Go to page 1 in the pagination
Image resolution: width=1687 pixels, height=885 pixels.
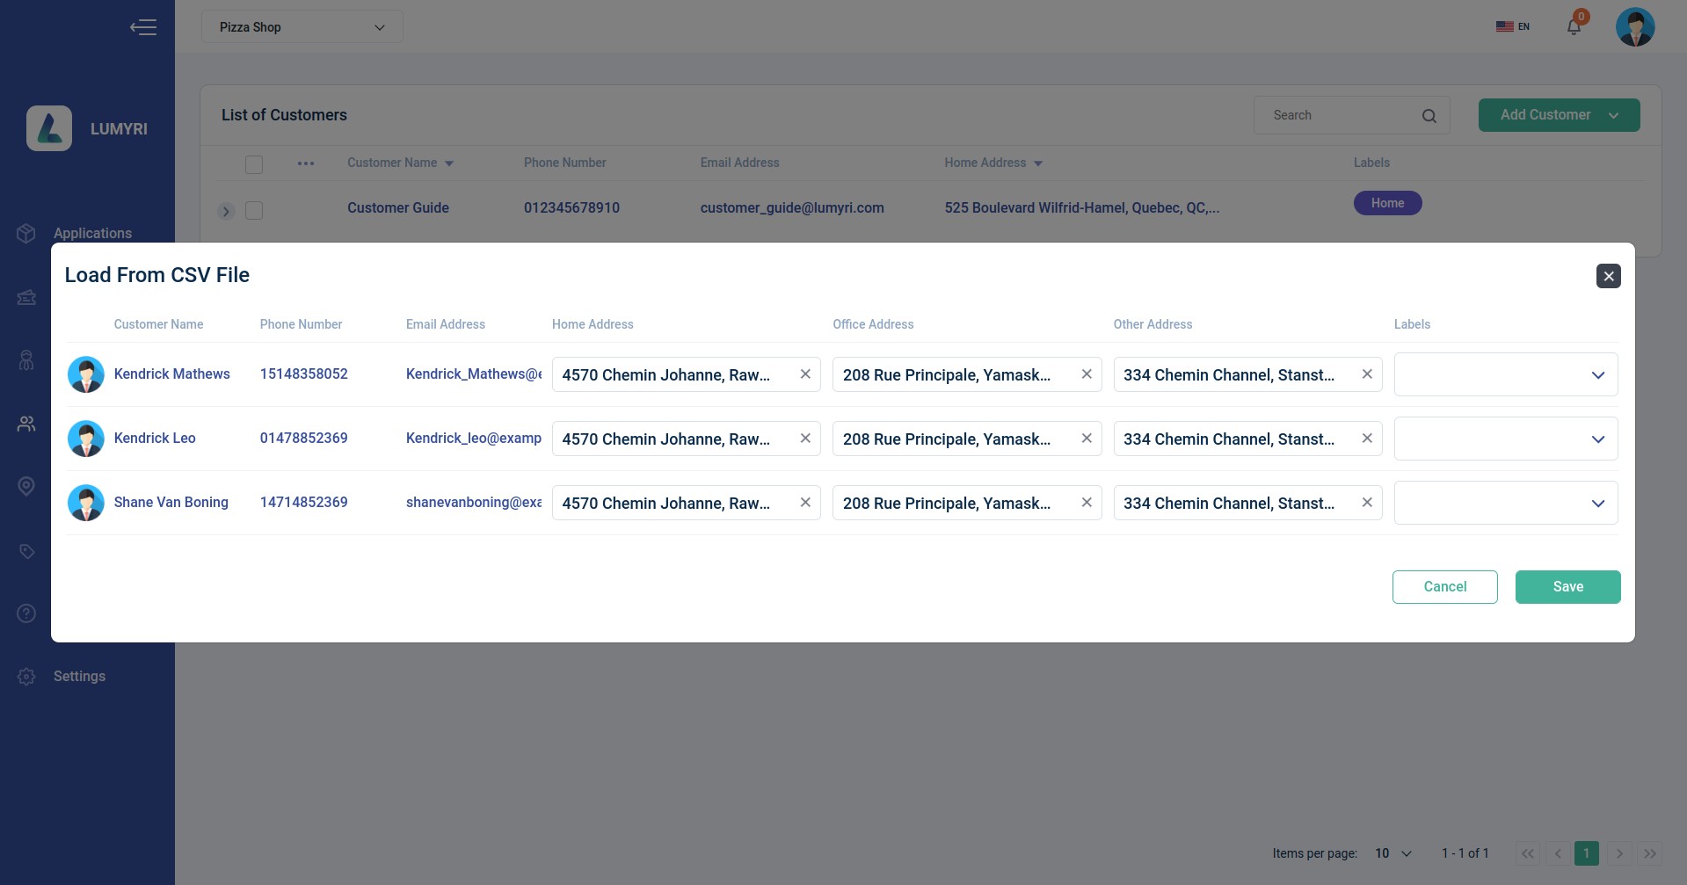point(1587,853)
